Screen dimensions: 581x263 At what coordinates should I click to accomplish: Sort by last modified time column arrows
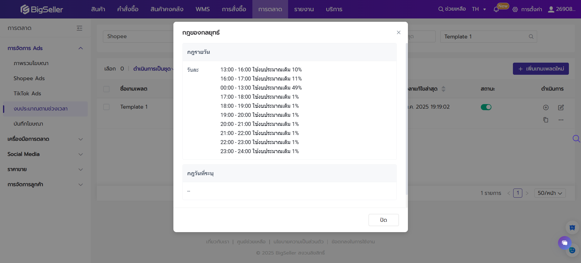(443, 89)
